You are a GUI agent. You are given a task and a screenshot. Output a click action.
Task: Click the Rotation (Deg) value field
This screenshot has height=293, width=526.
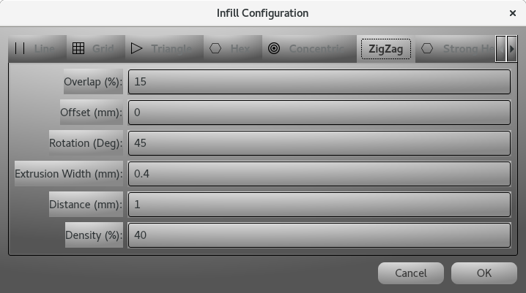[x=319, y=143]
